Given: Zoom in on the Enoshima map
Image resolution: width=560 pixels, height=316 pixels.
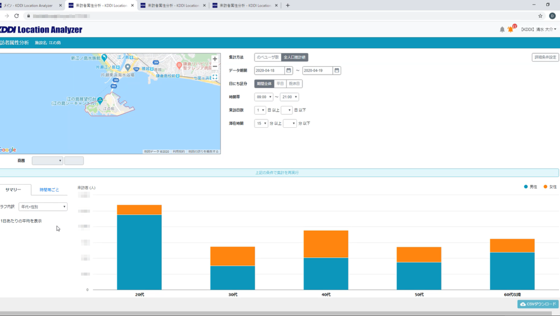Looking at the screenshot, I should [x=215, y=59].
